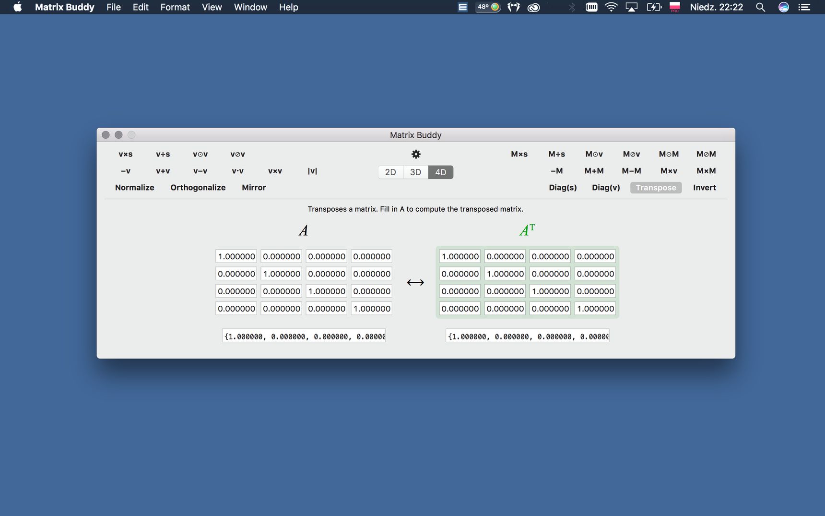Select the M×s matrix scale operation
Image resolution: width=825 pixels, height=516 pixels.
519,154
